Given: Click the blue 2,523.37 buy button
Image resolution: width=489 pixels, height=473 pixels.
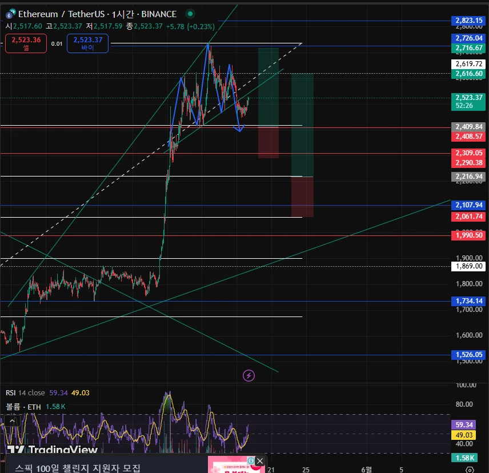Looking at the screenshot, I should click(87, 43).
